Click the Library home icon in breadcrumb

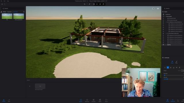pos(1,12)
